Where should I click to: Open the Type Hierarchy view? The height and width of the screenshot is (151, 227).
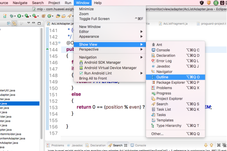click(175, 126)
